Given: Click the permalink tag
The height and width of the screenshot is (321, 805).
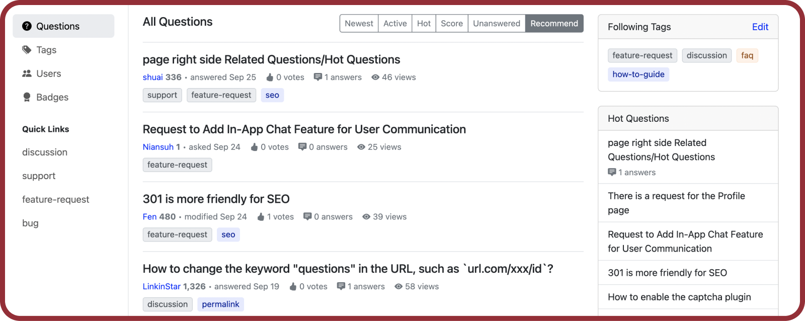Looking at the screenshot, I should tap(220, 304).
